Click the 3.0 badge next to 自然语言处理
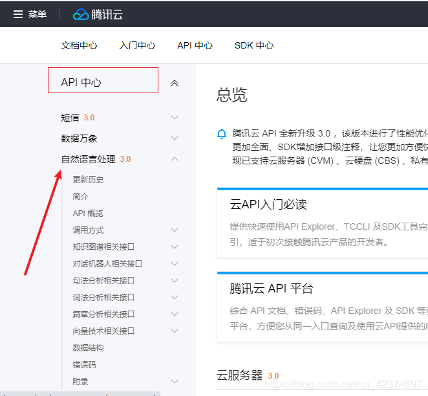428x396 pixels. tap(125, 159)
